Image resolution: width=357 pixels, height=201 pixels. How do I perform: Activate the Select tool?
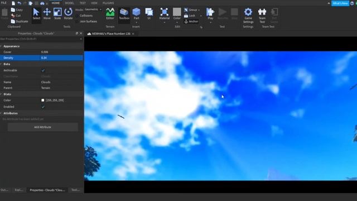pyautogui.click(x=36, y=14)
